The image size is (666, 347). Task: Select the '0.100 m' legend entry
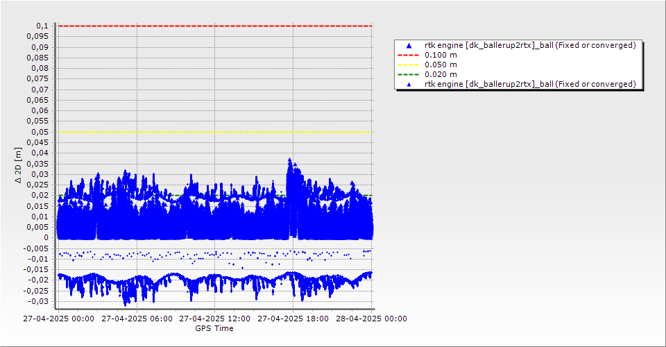(441, 56)
